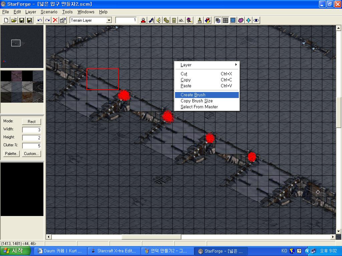Click the horizontal scrollbar right arrow
This screenshot has width=342, height=256.
[x=333, y=237]
